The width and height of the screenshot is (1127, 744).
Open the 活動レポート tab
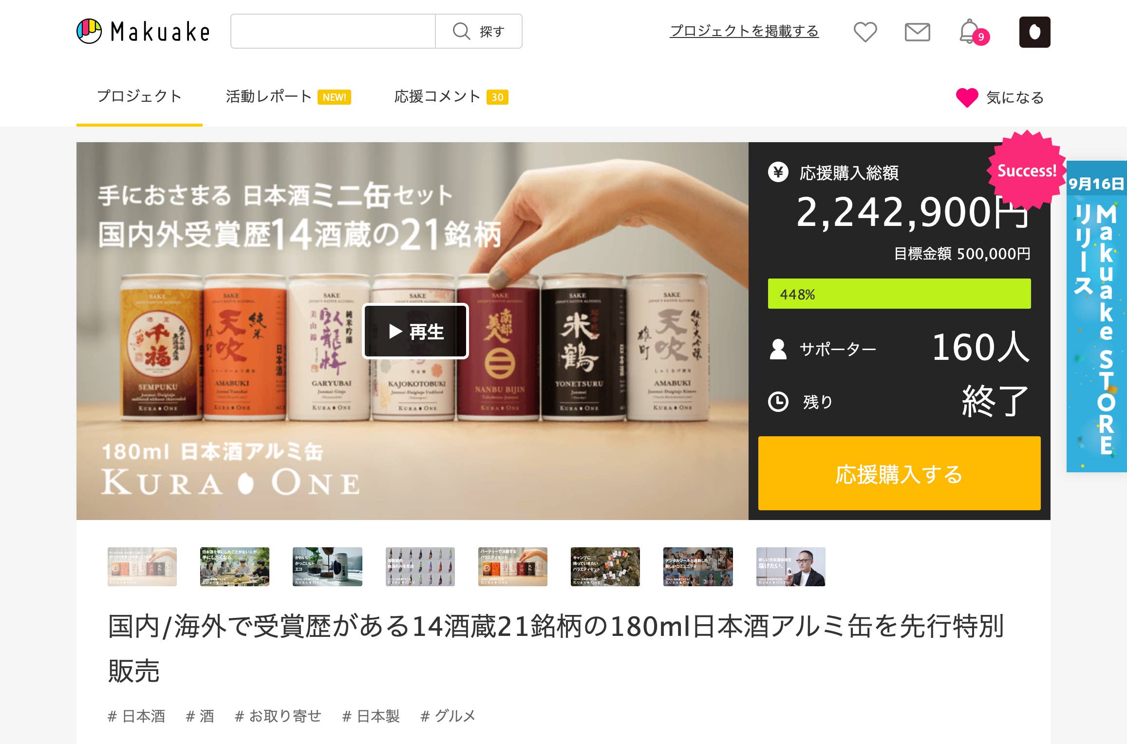288,96
